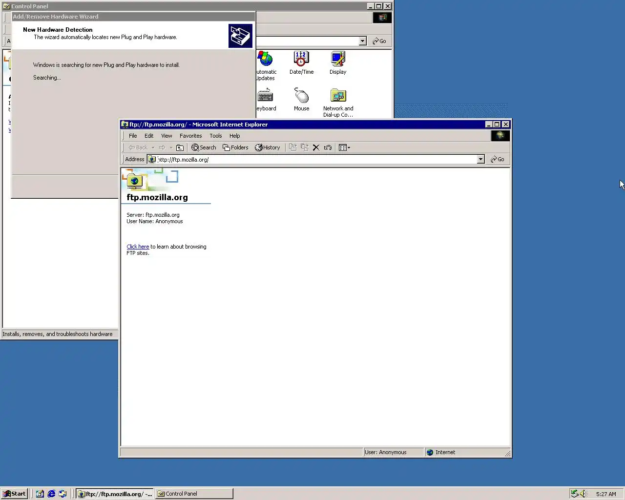Viewport: 625px width, 500px height.
Task: Show the Folders pane
Action: [235, 147]
